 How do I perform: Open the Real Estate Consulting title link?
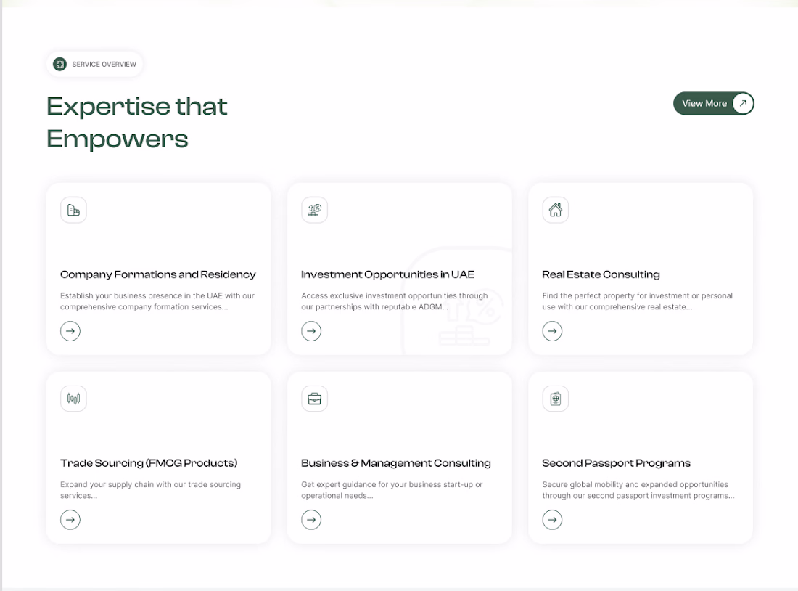pos(601,274)
